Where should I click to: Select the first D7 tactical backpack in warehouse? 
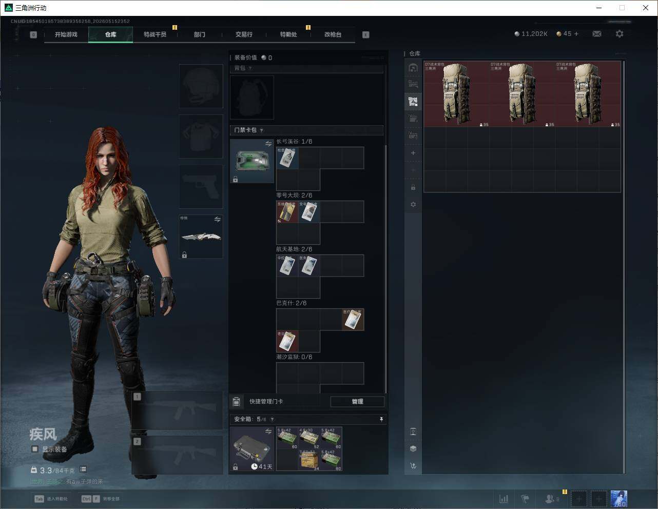tap(456, 94)
